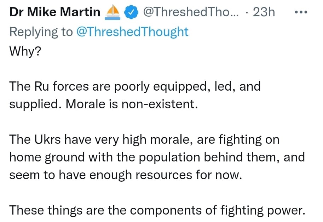Click the line starting "home ground with"
323x222 pixels.
[x=157, y=157]
